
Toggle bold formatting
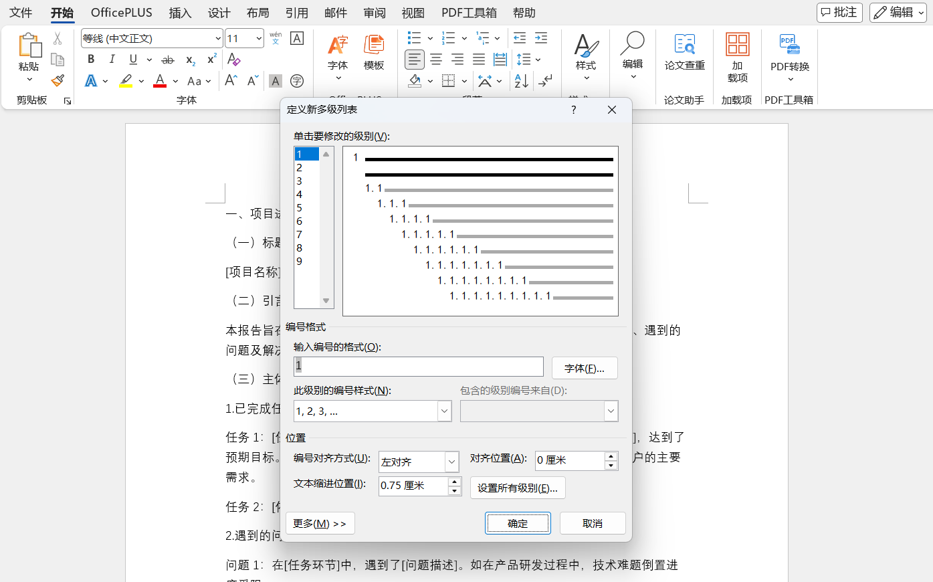[x=91, y=60]
